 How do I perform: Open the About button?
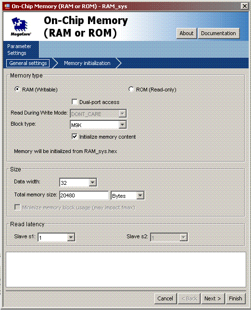(187, 33)
